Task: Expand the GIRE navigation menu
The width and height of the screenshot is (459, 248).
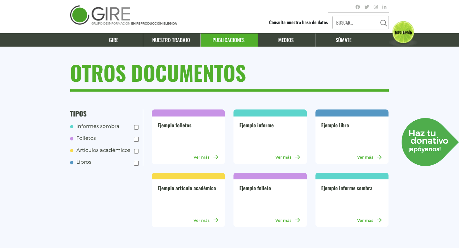Action: tap(114, 40)
